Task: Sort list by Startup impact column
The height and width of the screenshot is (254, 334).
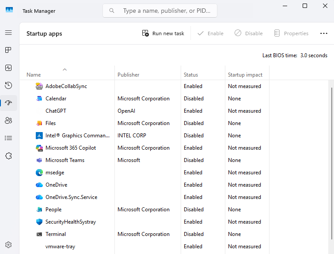Action: coord(245,75)
